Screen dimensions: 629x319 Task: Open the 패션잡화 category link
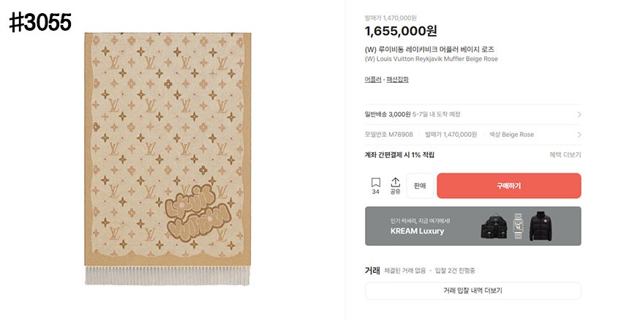click(397, 79)
